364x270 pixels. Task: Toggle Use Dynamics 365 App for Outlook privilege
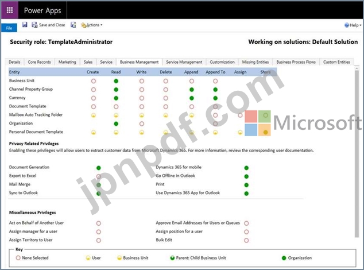click(x=246, y=194)
